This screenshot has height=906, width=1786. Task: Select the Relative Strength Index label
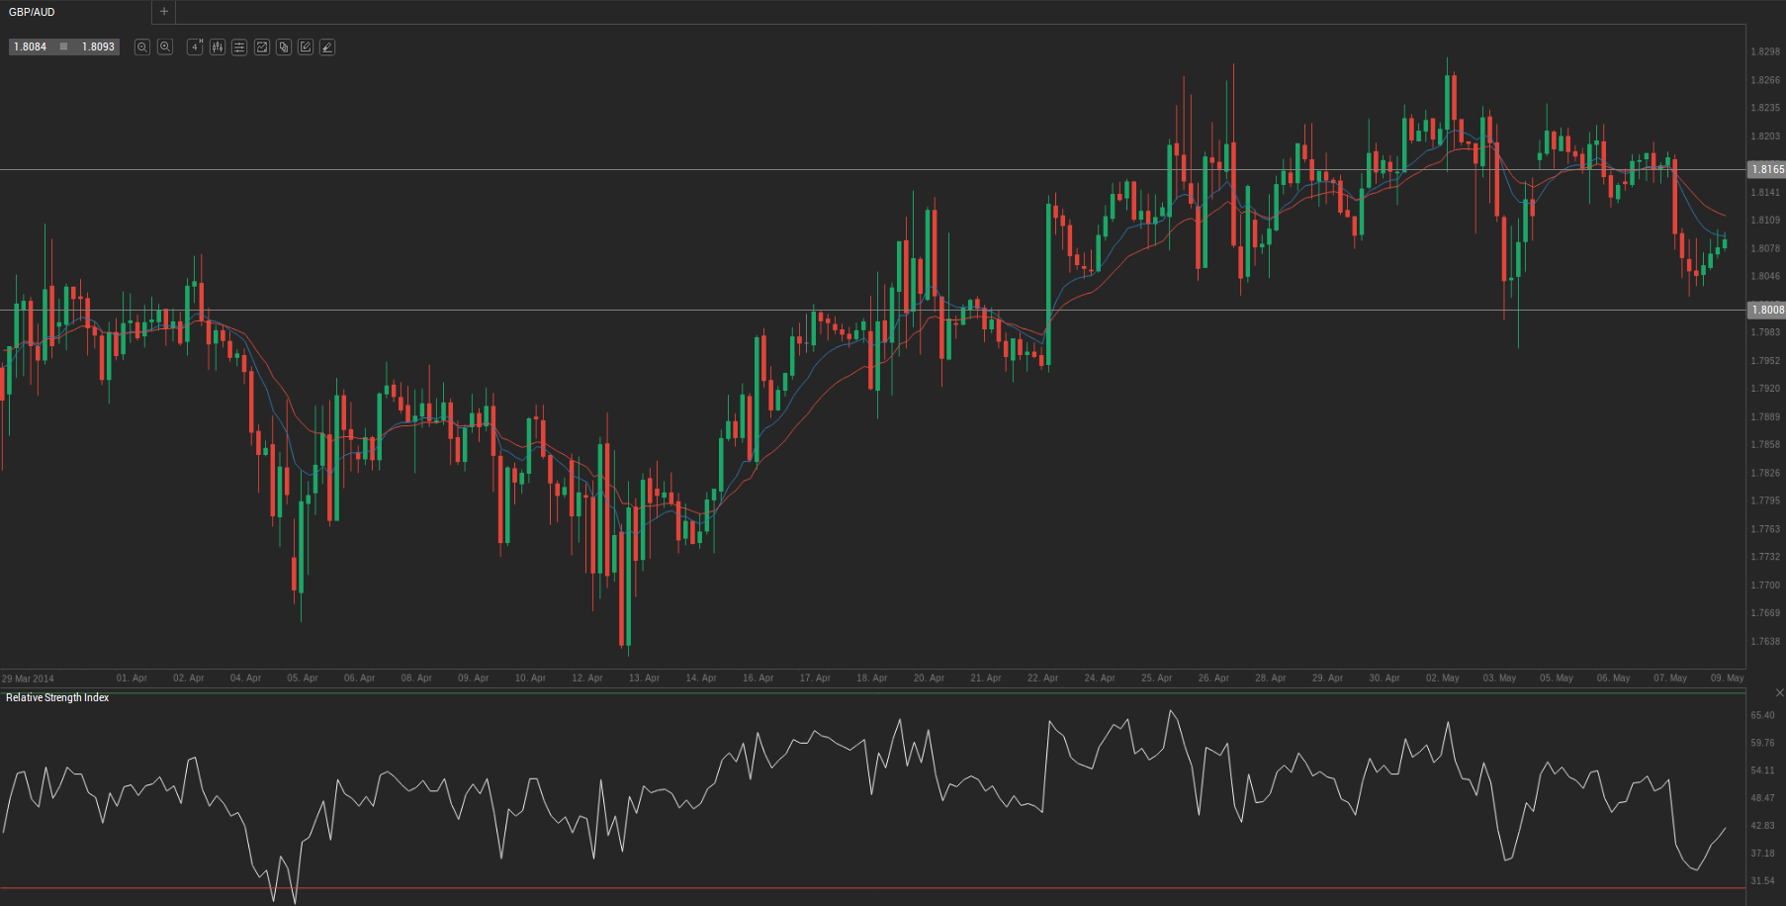57,698
